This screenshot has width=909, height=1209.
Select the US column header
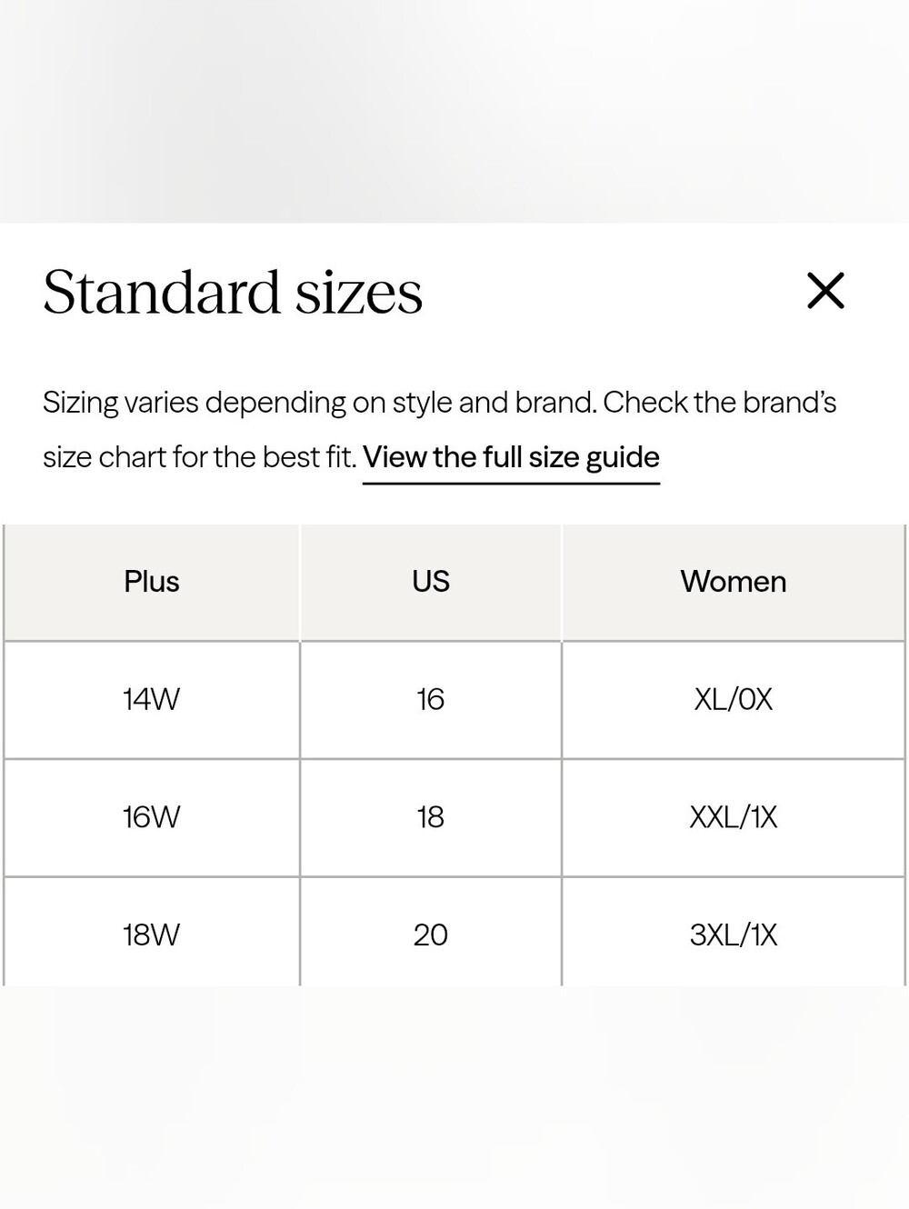(x=431, y=582)
